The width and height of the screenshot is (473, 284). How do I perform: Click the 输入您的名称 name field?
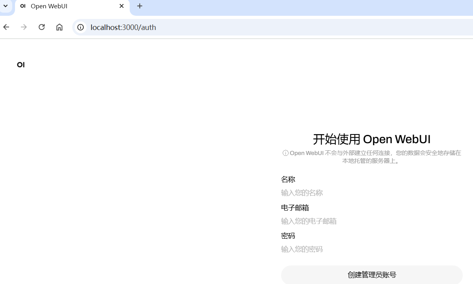[x=372, y=193]
